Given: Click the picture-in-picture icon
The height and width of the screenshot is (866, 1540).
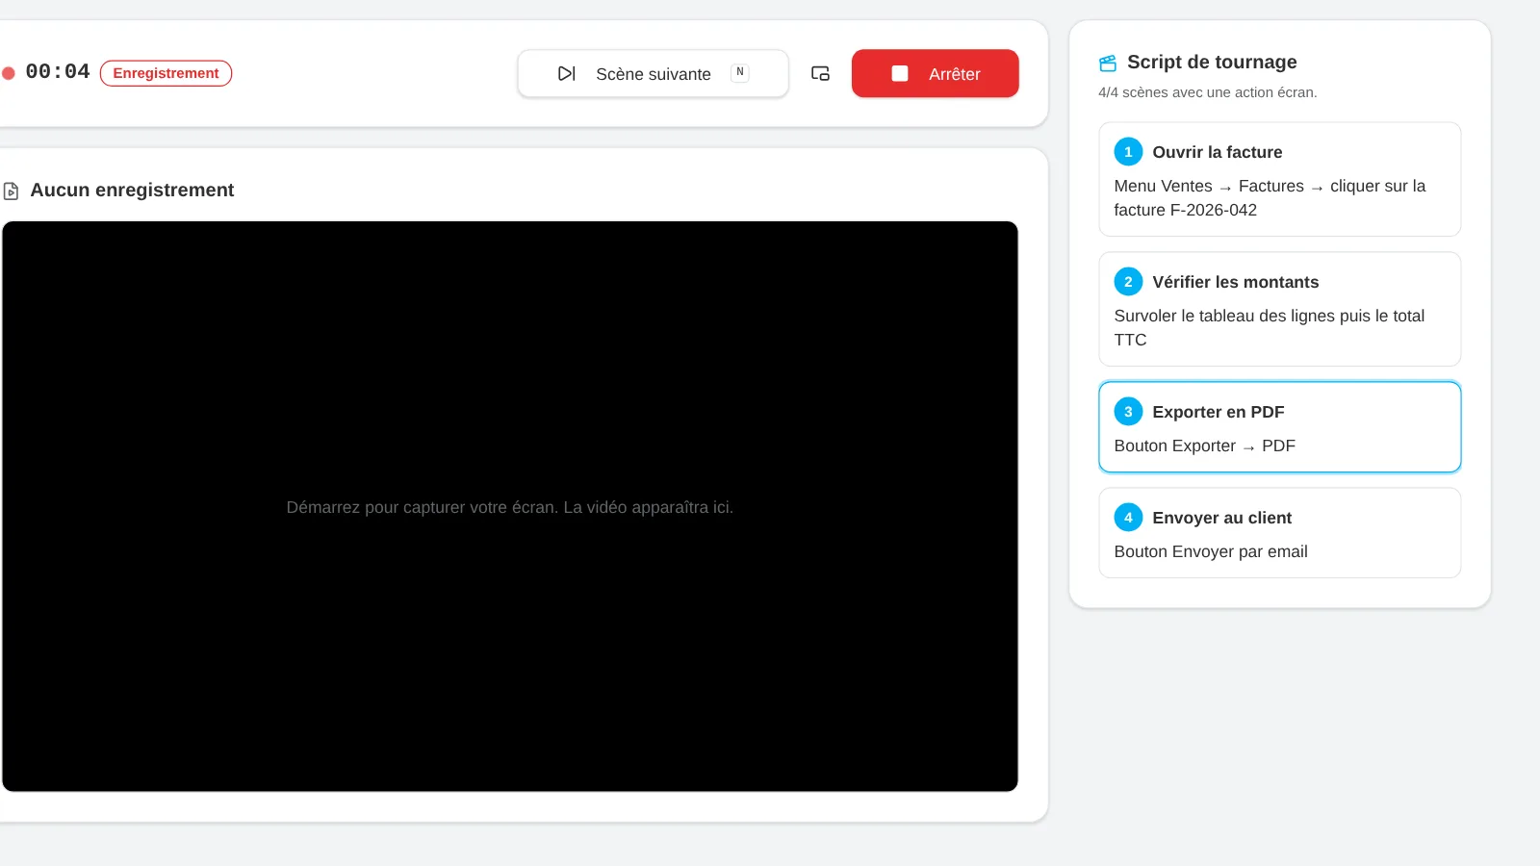Looking at the screenshot, I should click(x=820, y=73).
